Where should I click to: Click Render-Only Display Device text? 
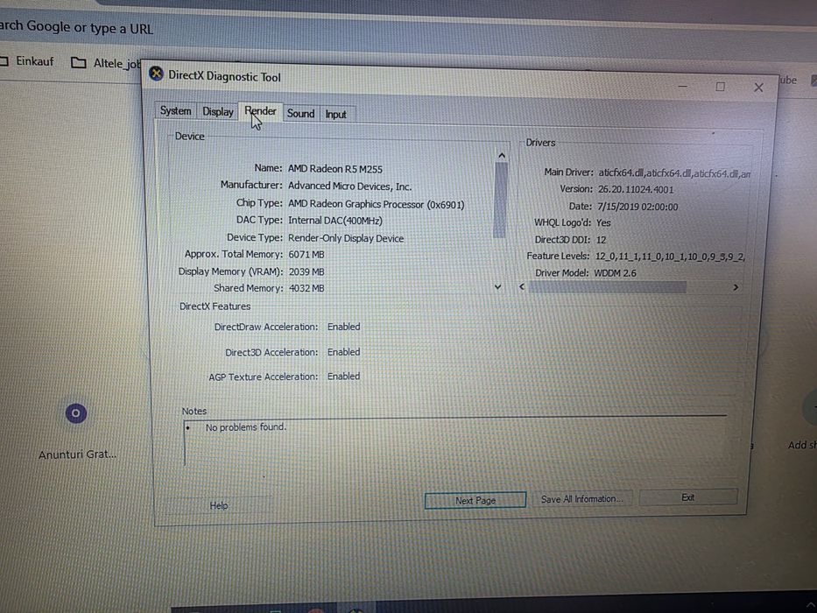pos(346,238)
